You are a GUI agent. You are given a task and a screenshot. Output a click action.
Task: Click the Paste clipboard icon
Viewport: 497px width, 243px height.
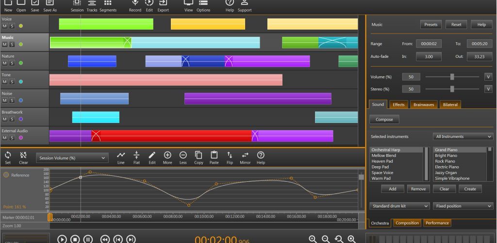tap(214, 155)
